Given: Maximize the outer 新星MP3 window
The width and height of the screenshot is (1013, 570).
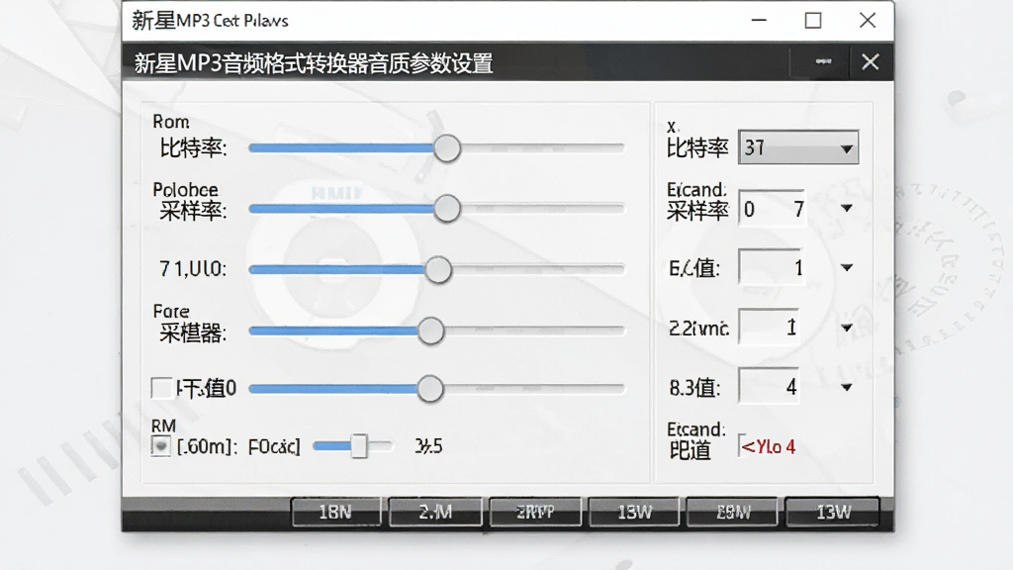Looking at the screenshot, I should pos(813,21).
